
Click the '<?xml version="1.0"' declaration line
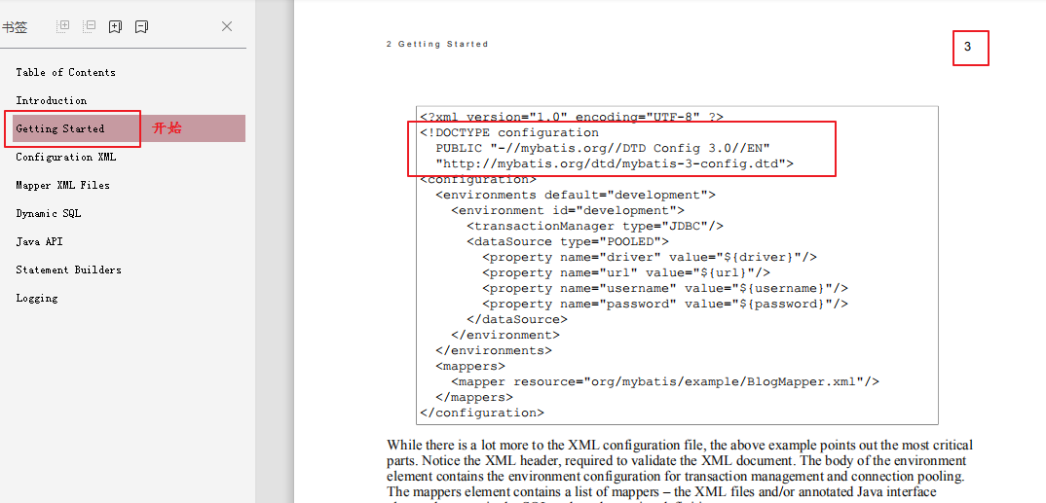(572, 118)
